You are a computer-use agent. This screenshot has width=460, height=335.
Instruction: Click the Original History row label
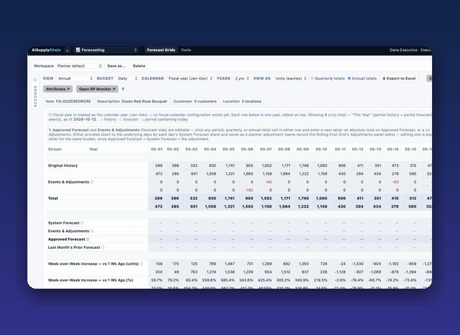63,166
